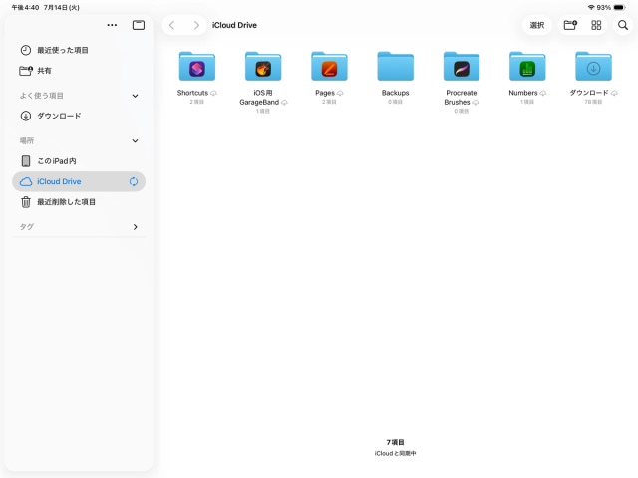Tap the cloud badge beside Numbers label
The width and height of the screenshot is (638, 478).
(x=542, y=93)
